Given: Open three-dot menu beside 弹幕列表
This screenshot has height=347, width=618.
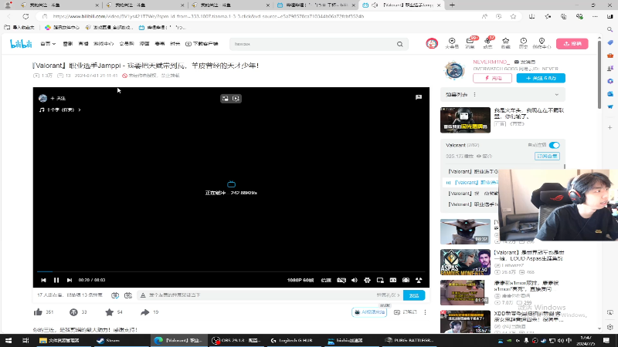Looking at the screenshot, I should tap(474, 94).
